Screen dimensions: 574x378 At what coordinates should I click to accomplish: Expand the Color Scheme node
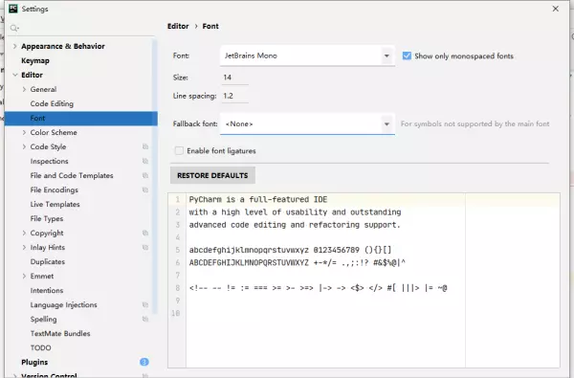point(24,132)
